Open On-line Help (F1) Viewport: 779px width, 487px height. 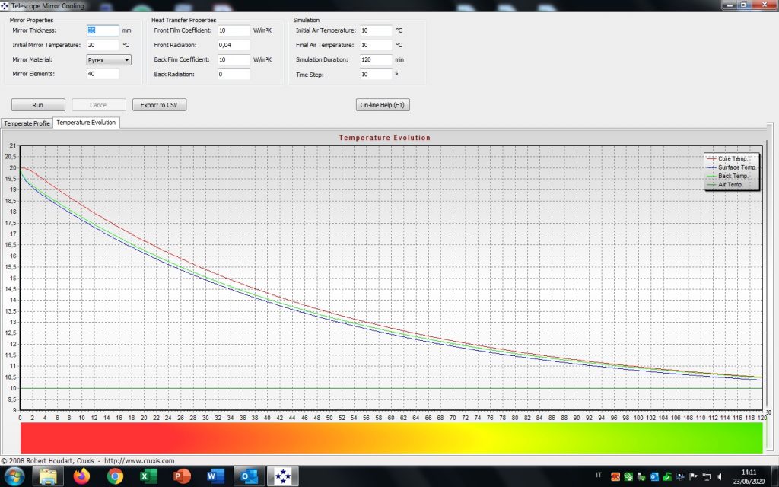(383, 105)
